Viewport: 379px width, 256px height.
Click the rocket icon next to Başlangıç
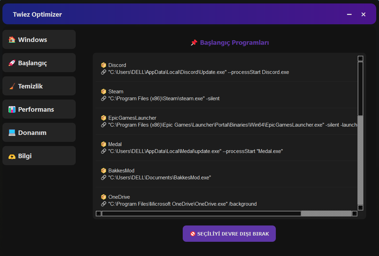[x=12, y=63]
